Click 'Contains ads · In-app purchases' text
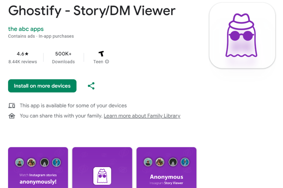The image size is (283, 188). [41, 36]
